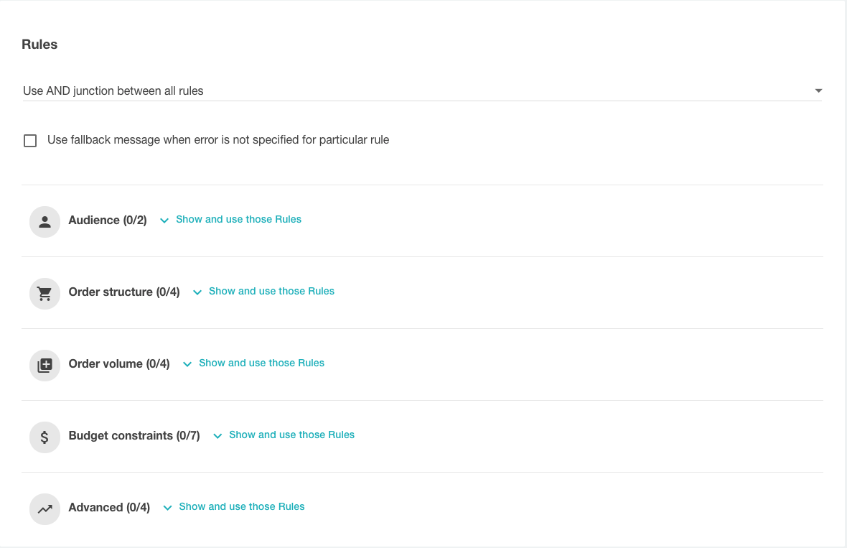This screenshot has height=548, width=847.
Task: Click the Advanced section chevron icon
Action: pos(167,508)
